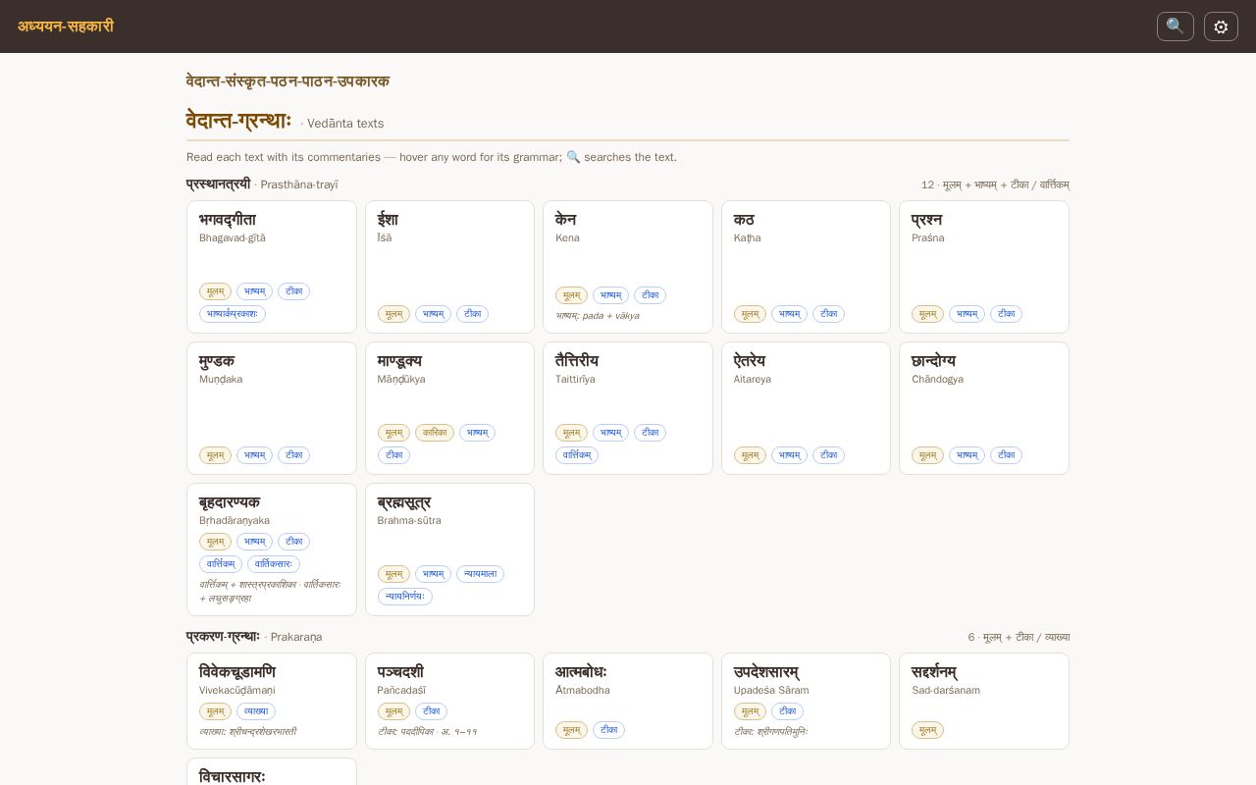
Task: Open the न्यायनिर्णयः chip on the Brahma-sūtra card
Action: coord(405,597)
